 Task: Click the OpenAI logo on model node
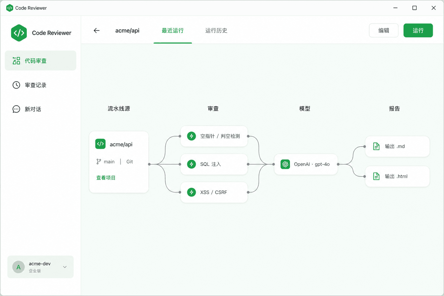[285, 164]
